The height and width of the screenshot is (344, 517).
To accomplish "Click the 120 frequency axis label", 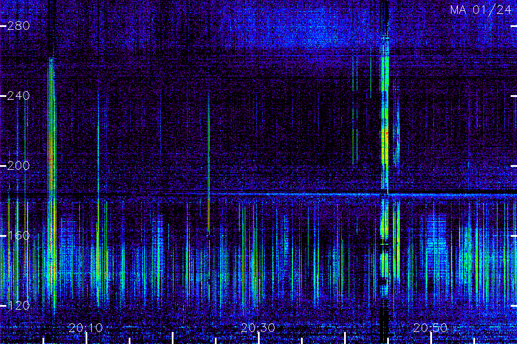I will [18, 306].
